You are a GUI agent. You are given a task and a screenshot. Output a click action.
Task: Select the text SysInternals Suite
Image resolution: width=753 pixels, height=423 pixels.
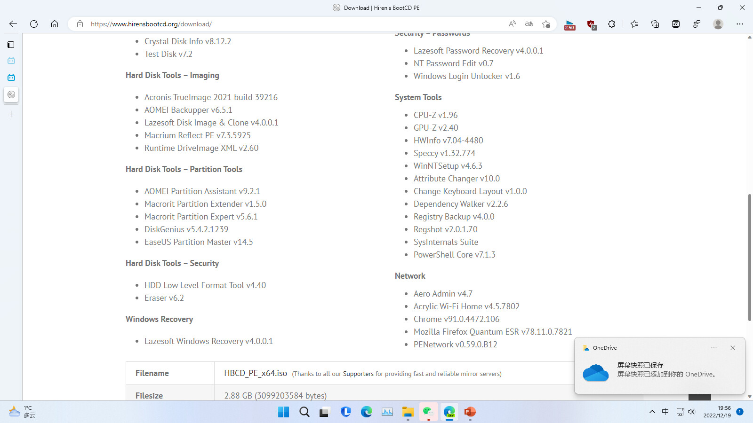(x=446, y=242)
